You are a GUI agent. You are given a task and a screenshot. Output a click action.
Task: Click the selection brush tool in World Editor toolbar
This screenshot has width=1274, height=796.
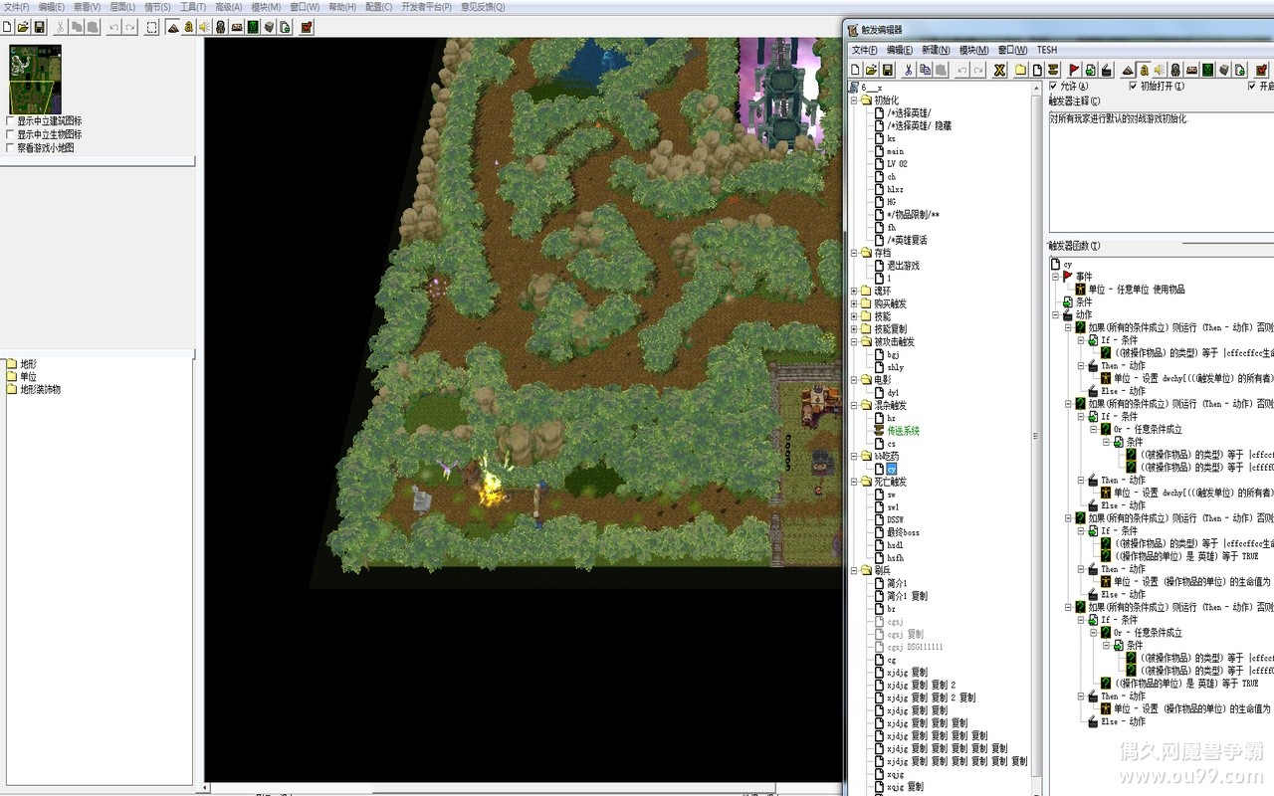coord(151,27)
